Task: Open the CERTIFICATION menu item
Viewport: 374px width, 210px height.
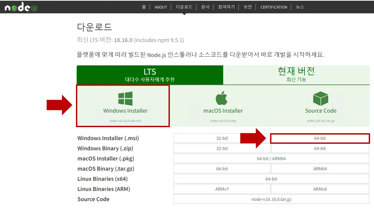Action: [274, 7]
